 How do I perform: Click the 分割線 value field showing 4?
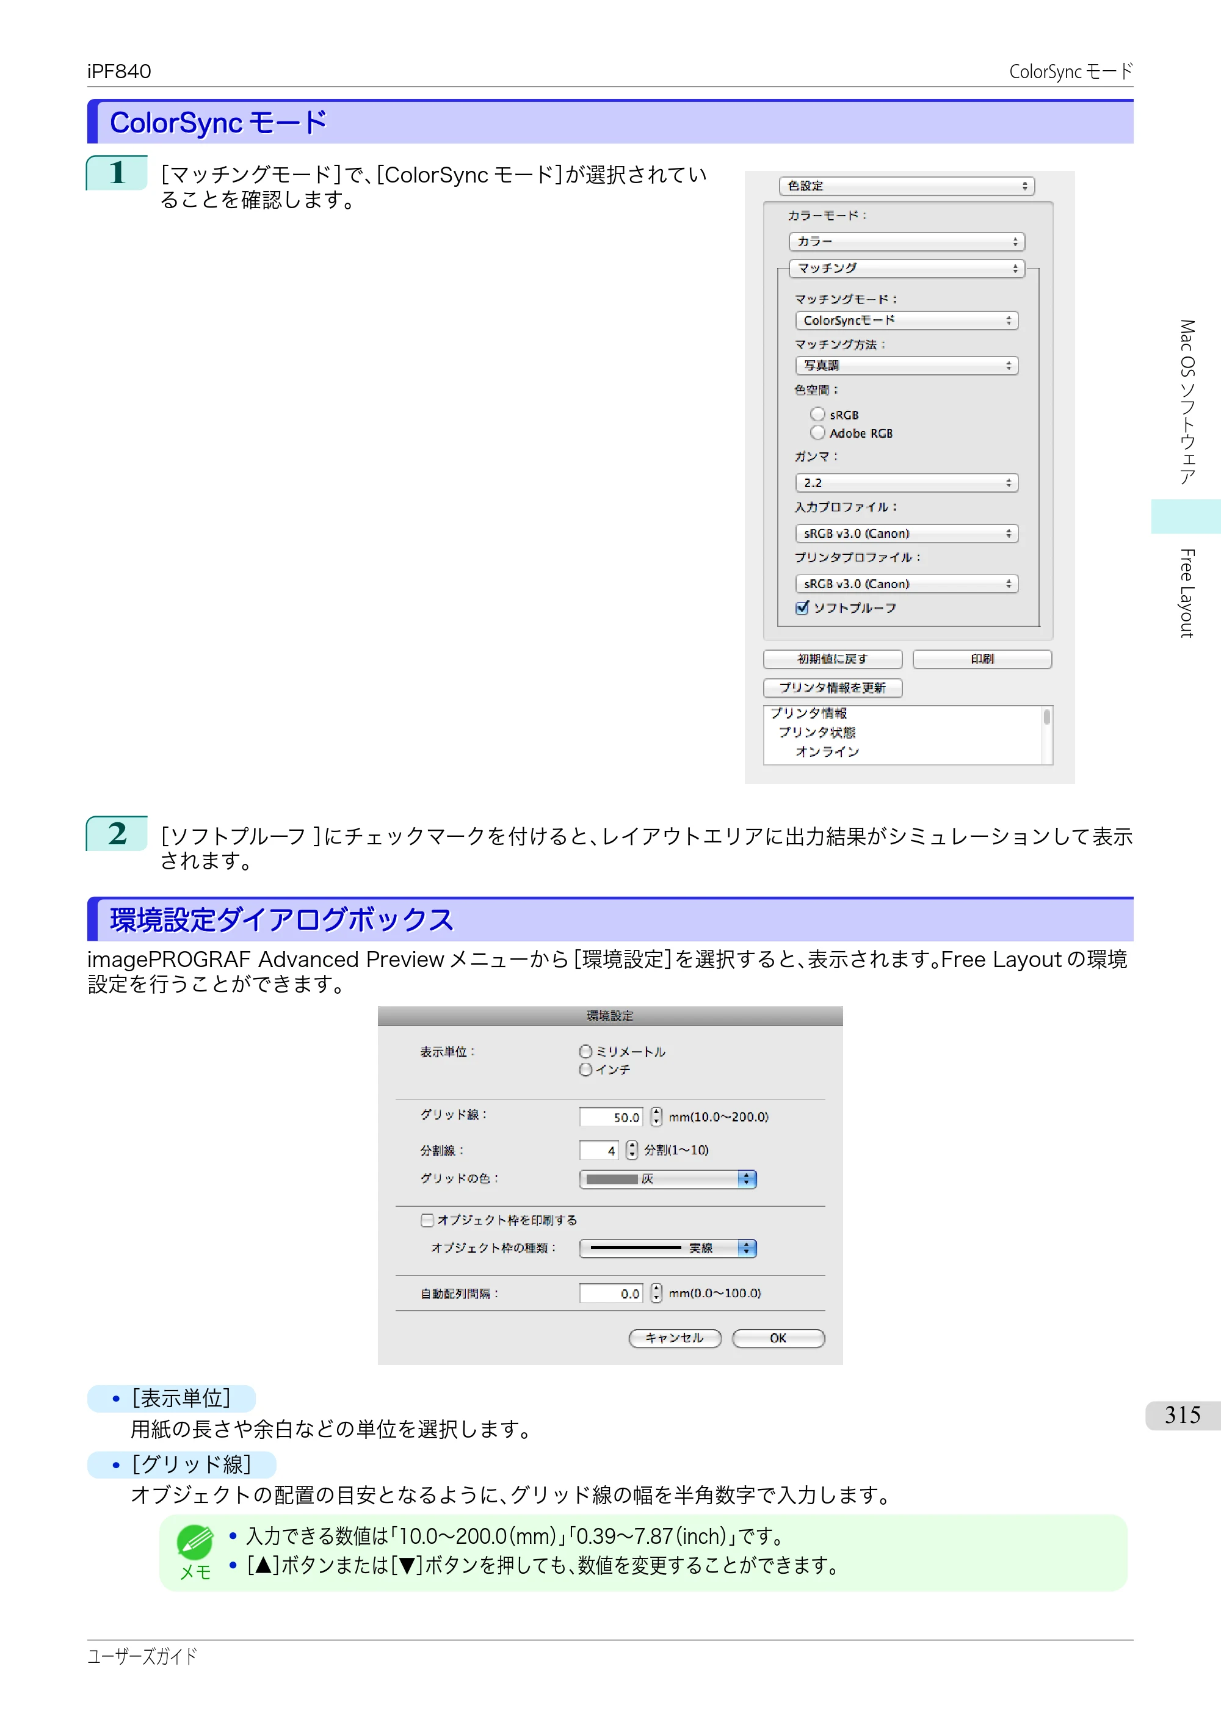pyautogui.click(x=599, y=1150)
